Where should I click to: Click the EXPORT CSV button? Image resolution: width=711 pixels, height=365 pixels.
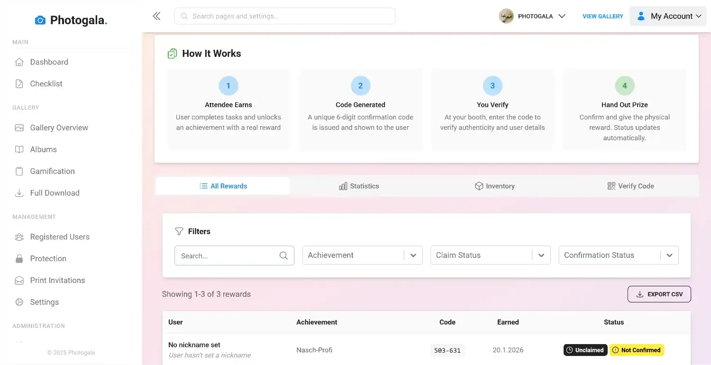[659, 294]
